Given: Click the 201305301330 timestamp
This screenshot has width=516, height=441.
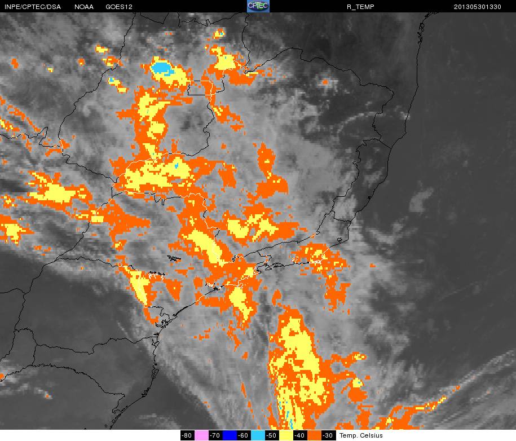Looking at the screenshot, I should click(x=477, y=7).
